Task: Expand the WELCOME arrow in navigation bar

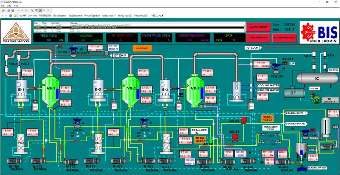Action: pos(163,15)
